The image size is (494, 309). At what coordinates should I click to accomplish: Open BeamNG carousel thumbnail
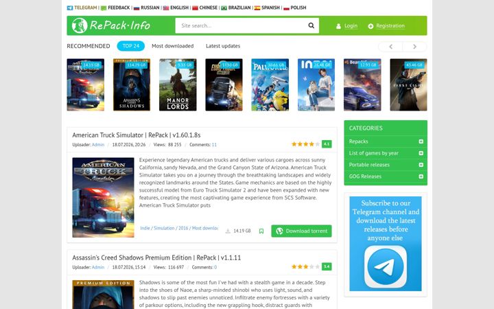tap(362, 85)
